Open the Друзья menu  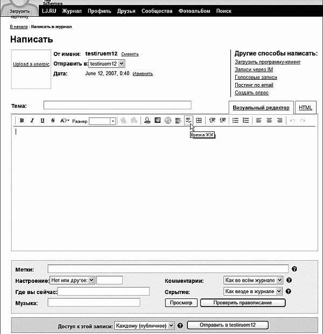point(127,11)
